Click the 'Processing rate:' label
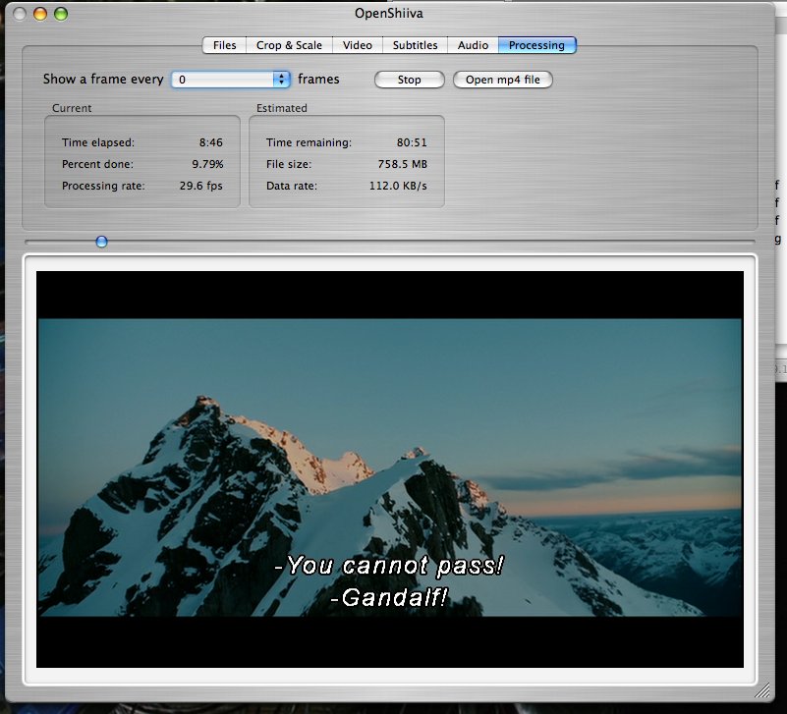This screenshot has height=714, width=787. [103, 186]
